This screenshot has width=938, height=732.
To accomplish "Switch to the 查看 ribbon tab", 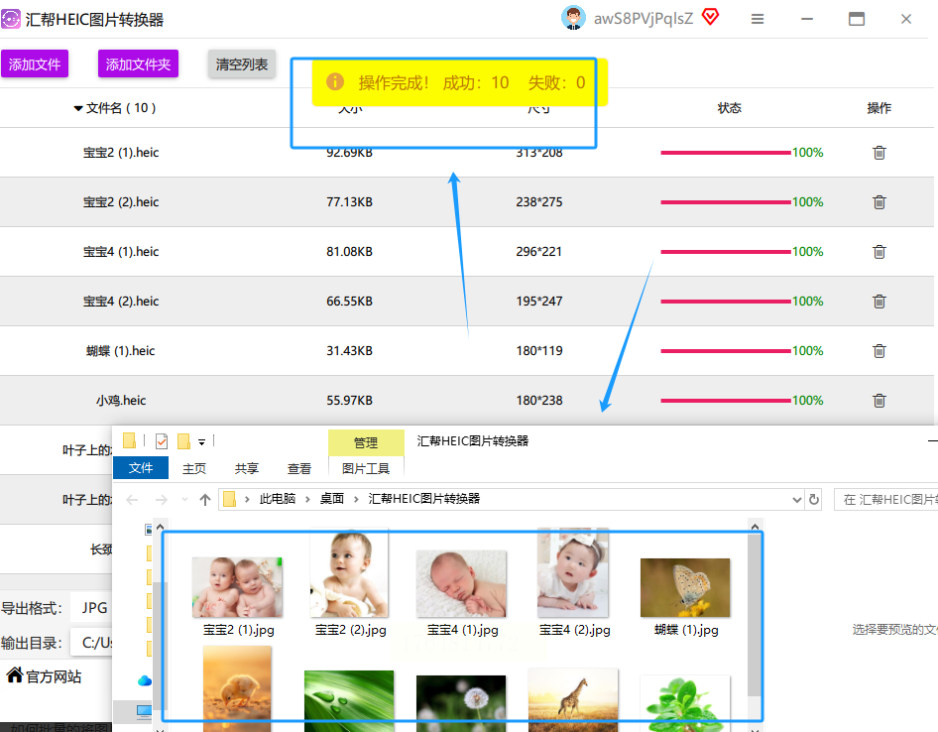I will tap(299, 468).
